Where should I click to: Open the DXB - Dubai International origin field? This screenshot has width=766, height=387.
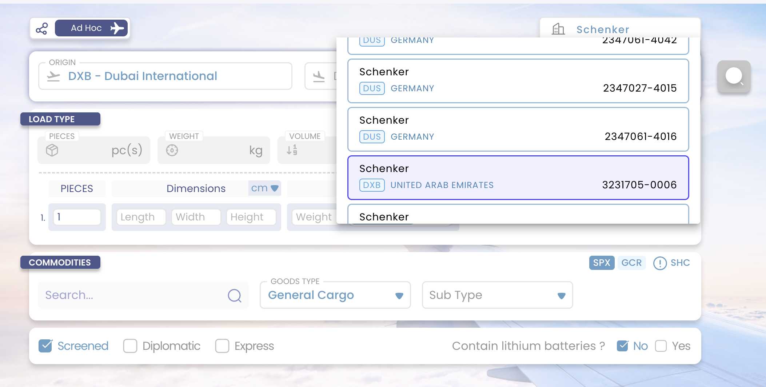tap(165, 76)
